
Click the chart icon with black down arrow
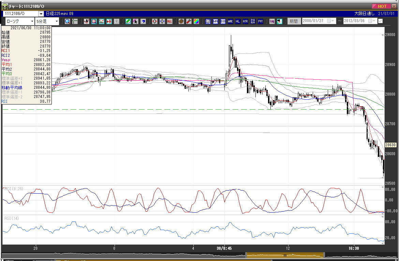[x=87, y=21]
